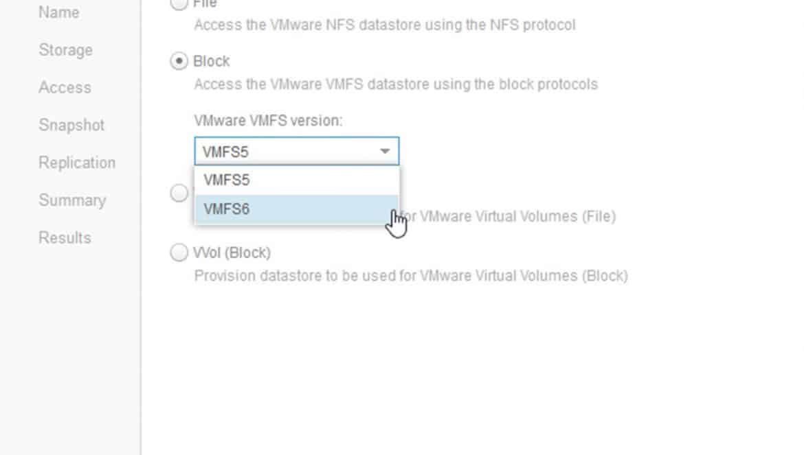Choose VMFS6 from the open dropdown list
The image size is (804, 455).
click(x=296, y=209)
